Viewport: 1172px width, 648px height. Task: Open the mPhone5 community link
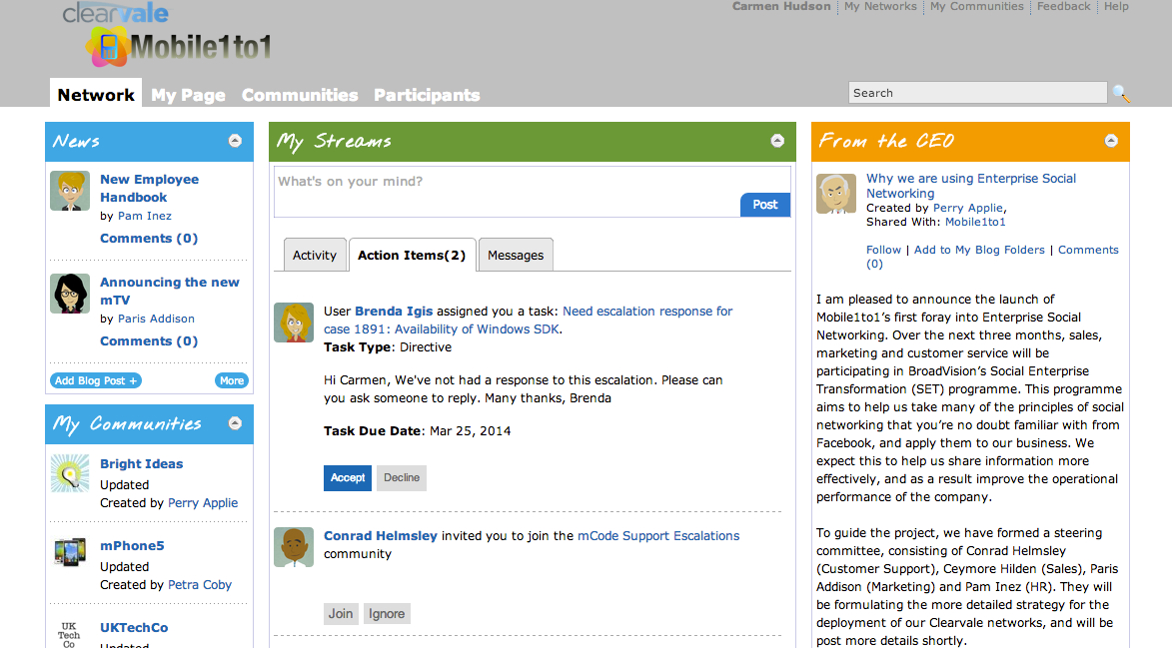[132, 546]
